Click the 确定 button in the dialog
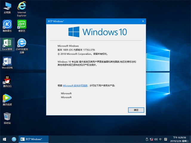This screenshot has width=191, height=143. [x=136, y=110]
